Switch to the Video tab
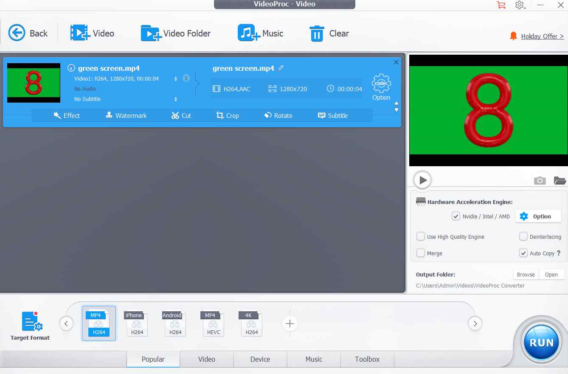The image size is (568, 374). (207, 359)
